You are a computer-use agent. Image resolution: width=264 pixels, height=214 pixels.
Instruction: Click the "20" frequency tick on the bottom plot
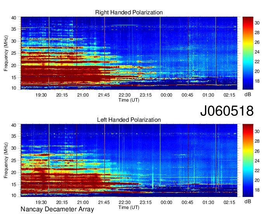14,173
